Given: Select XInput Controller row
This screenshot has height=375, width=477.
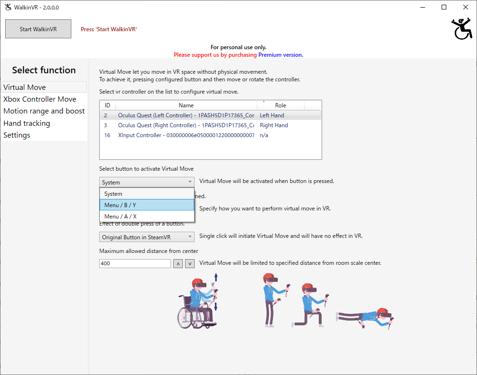Looking at the screenshot, I should (x=210, y=135).
